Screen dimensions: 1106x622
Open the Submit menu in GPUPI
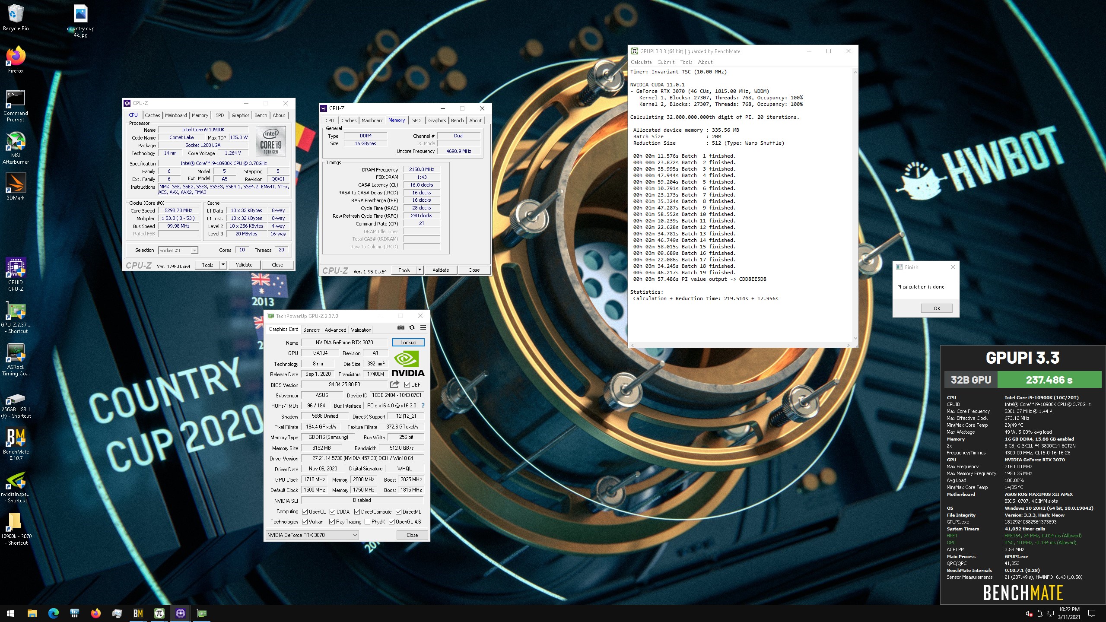coord(666,62)
